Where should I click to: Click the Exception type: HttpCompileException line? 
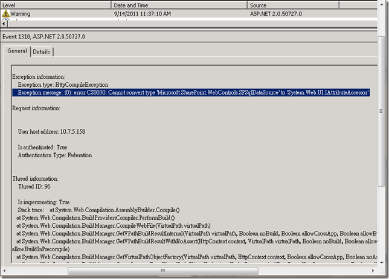[63, 85]
